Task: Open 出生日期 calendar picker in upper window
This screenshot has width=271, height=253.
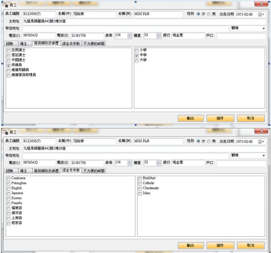Action: click(x=261, y=14)
